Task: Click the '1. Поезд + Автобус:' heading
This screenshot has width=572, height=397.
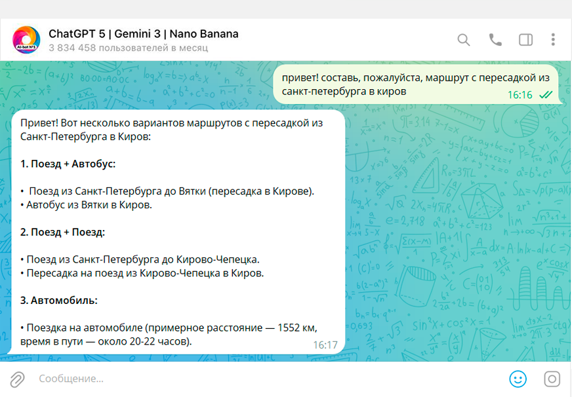Action: pyautogui.click(x=68, y=164)
